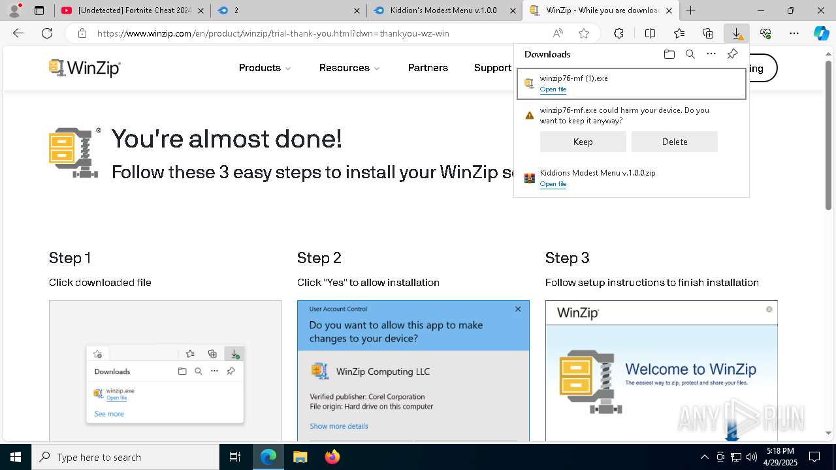This screenshot has width=836, height=470.
Task: Switch to Kiddion's Modest Menu tab
Action: click(x=444, y=10)
